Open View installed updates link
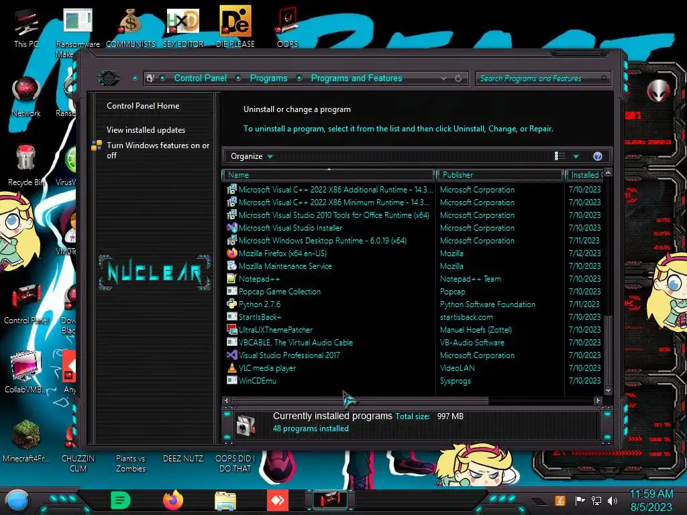Image resolution: width=687 pixels, height=515 pixels. [146, 130]
